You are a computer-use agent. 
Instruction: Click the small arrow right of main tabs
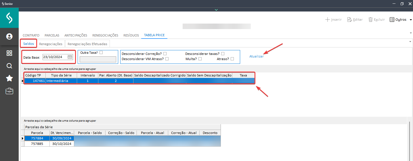pos(410,33)
